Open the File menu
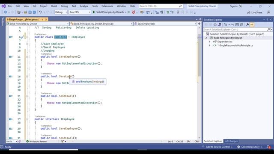 pos(10,6)
